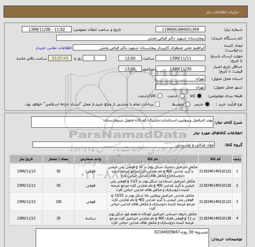Select product code 2118340140510122
The width and height of the screenshot is (255, 247).
pyautogui.click(x=215, y=171)
